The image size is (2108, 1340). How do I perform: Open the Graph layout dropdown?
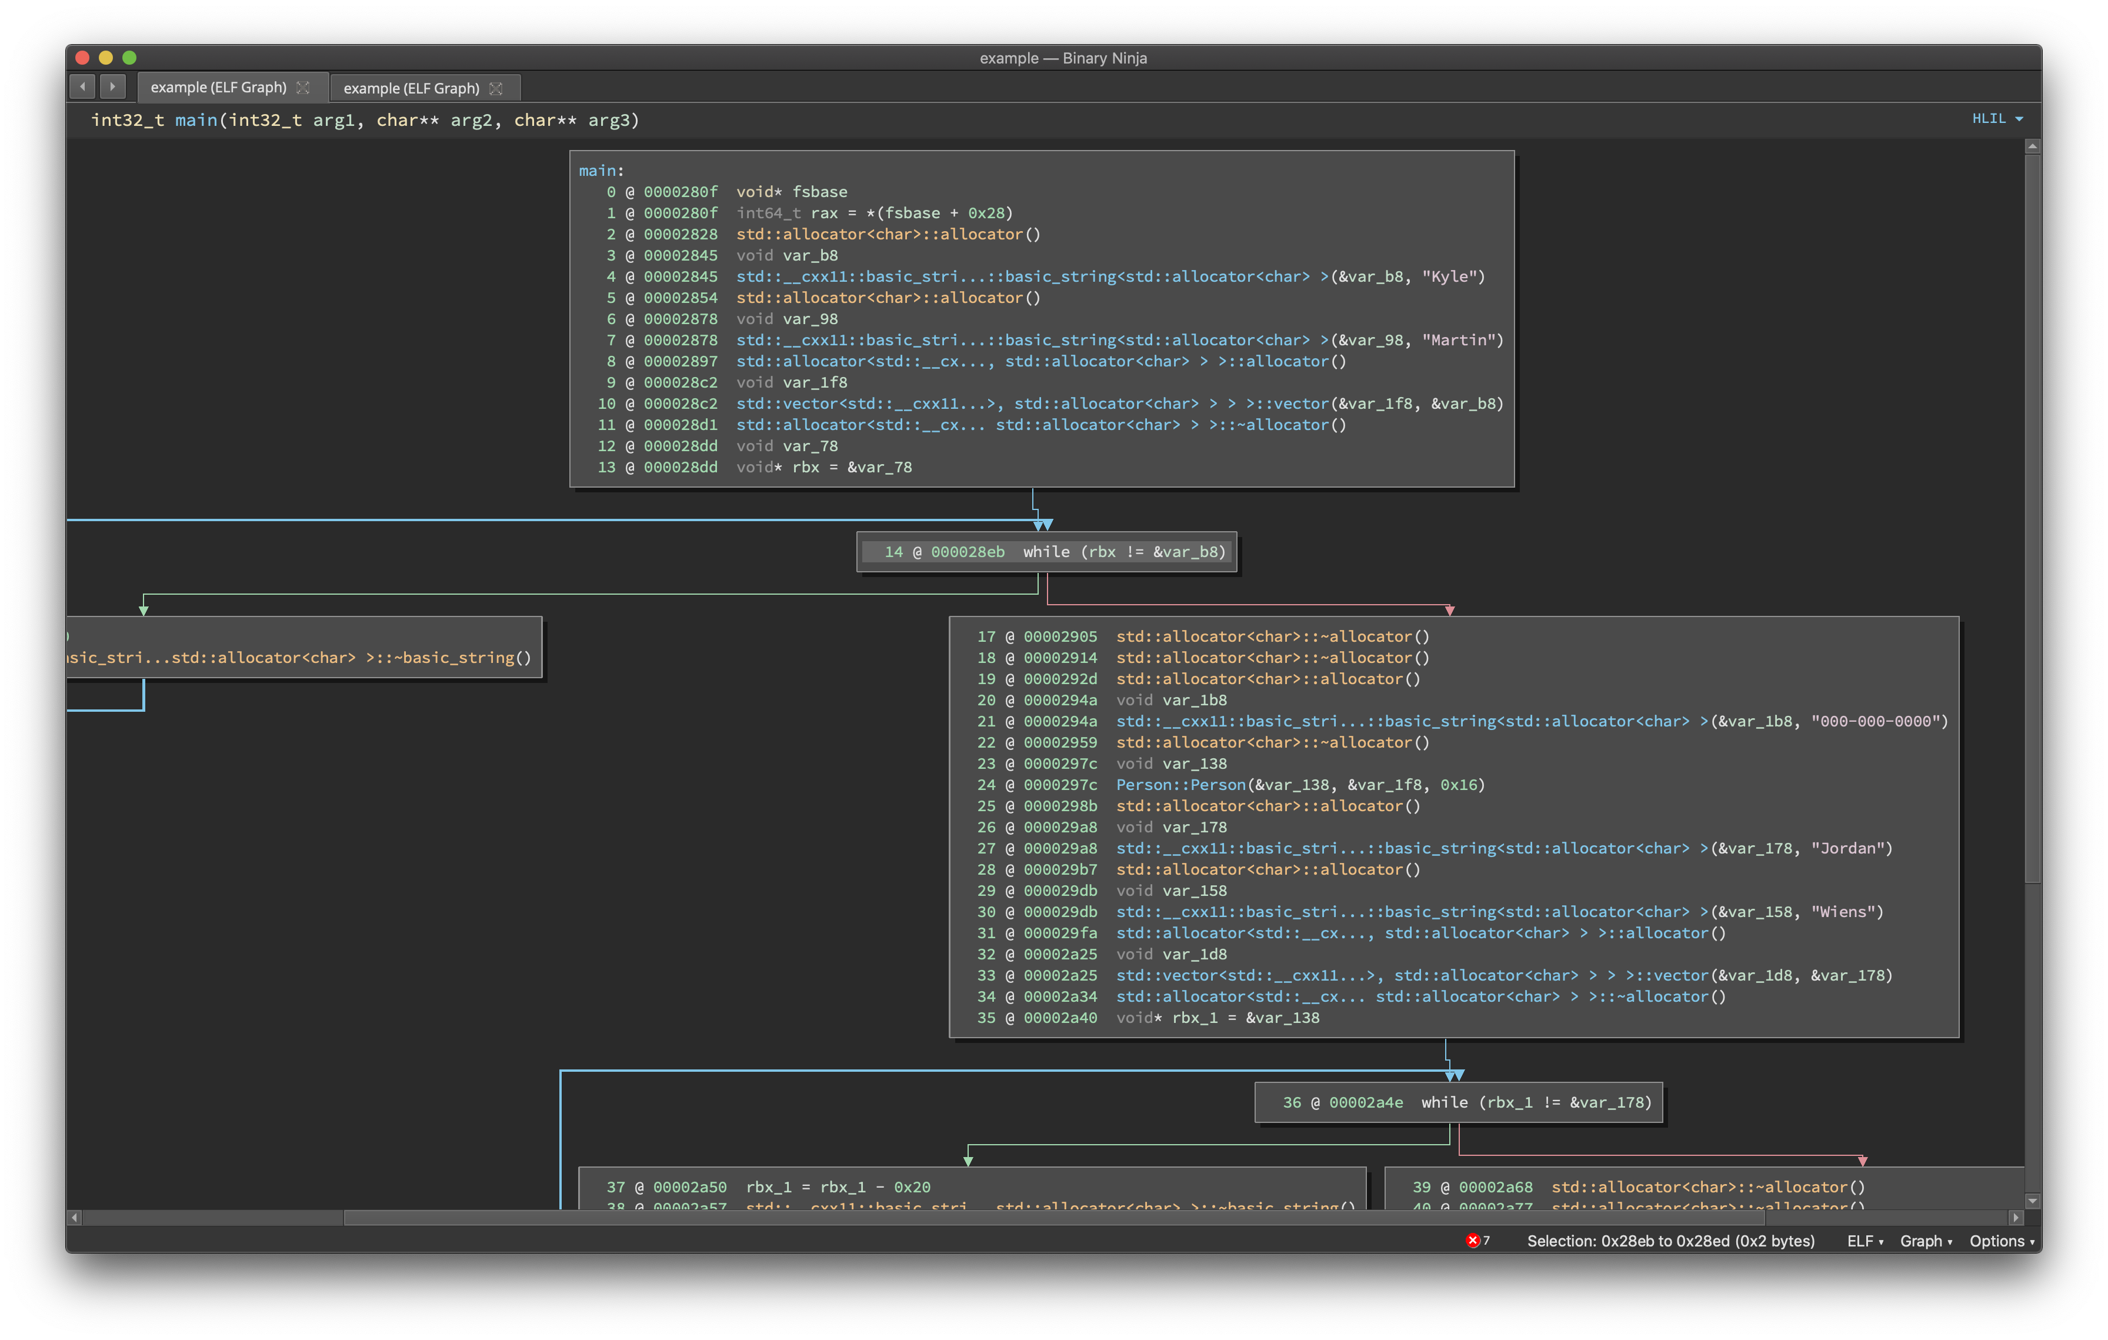pos(1925,1241)
